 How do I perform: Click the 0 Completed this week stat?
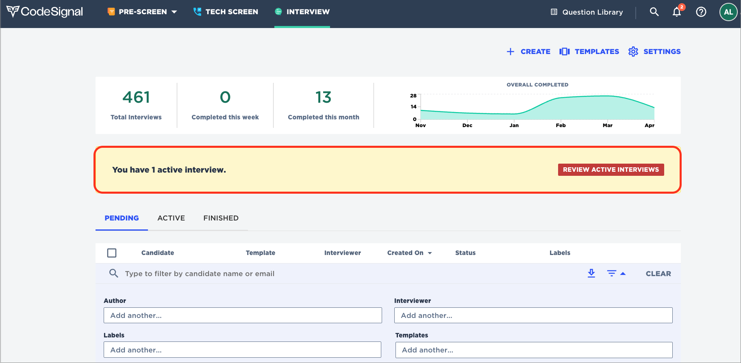pos(225,105)
